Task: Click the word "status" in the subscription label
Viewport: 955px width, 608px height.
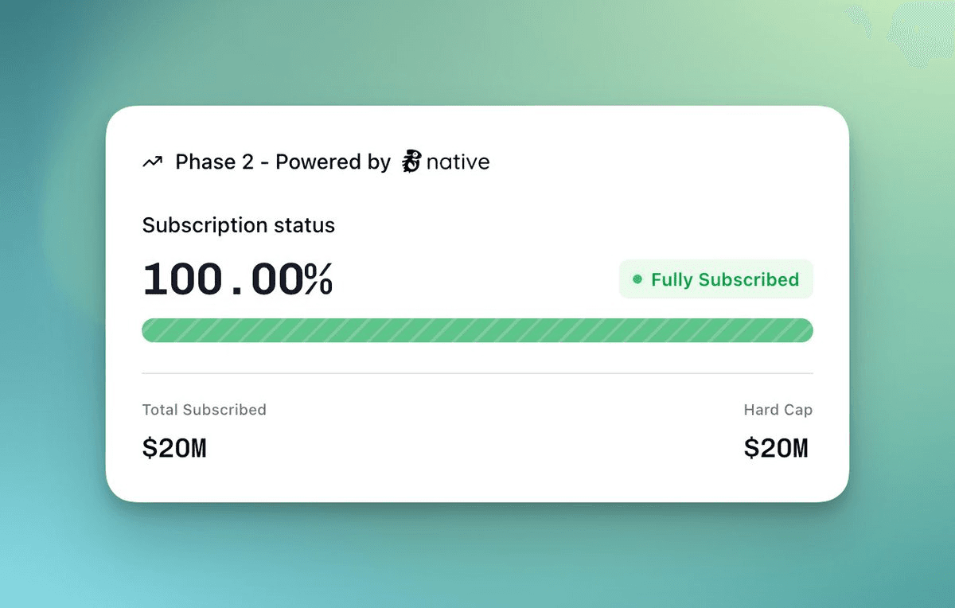Action: click(x=305, y=225)
